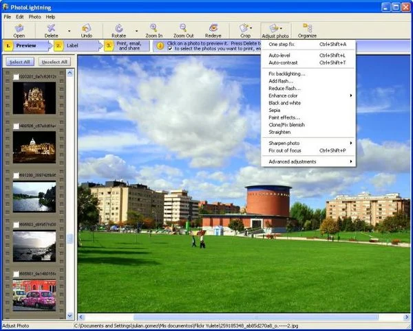The height and width of the screenshot is (331, 413).
Task: Click the Delete photo icon
Action: [x=51, y=28]
